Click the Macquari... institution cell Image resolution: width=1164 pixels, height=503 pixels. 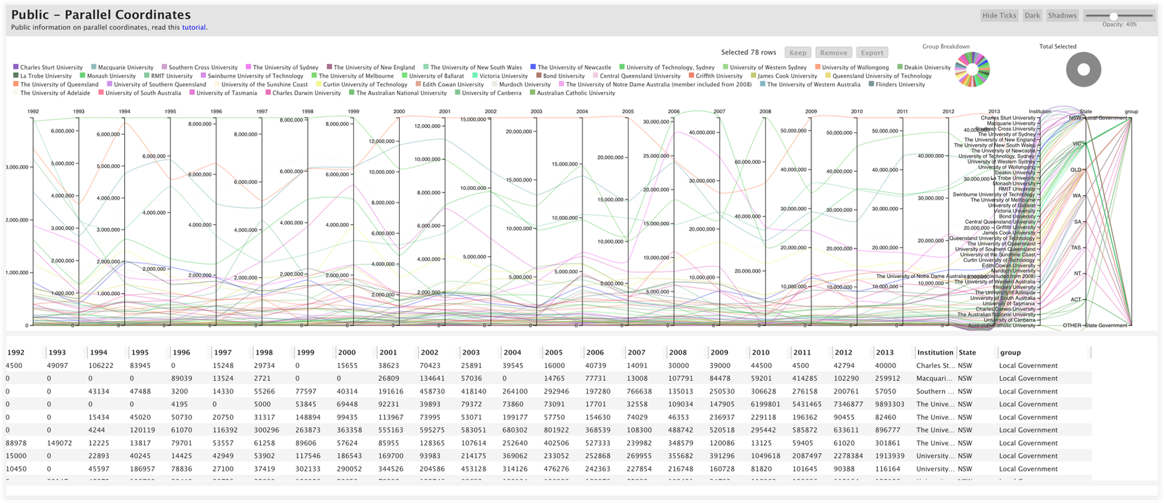tap(935, 378)
